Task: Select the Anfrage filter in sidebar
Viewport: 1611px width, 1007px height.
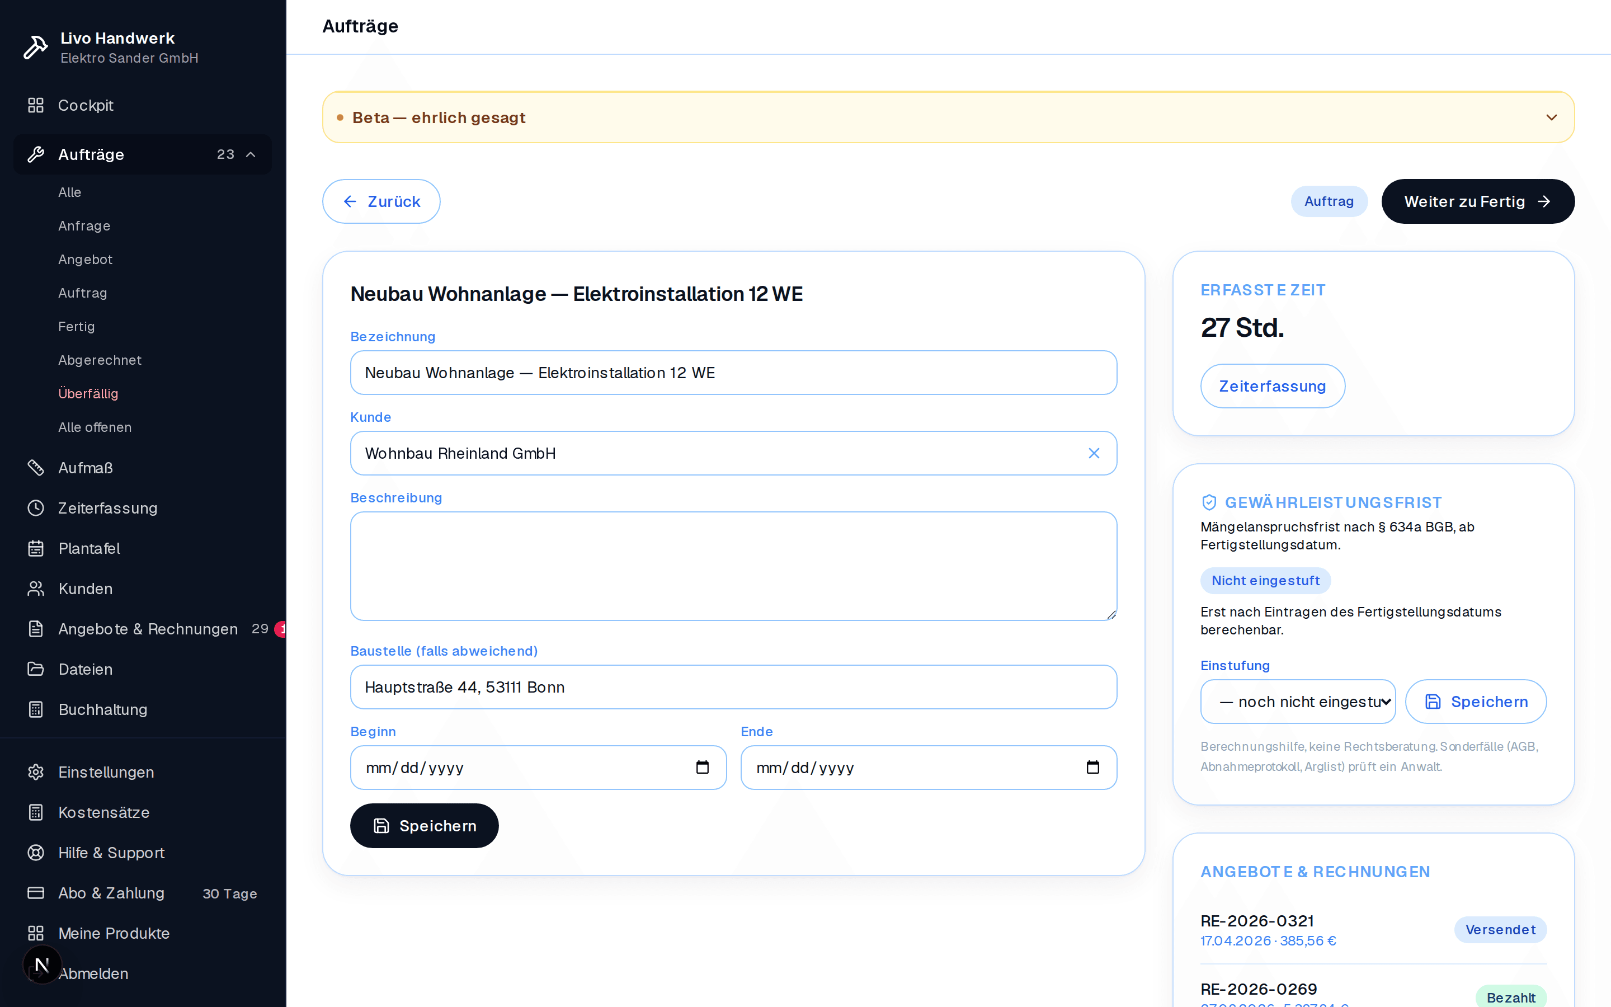Action: pyautogui.click(x=84, y=226)
